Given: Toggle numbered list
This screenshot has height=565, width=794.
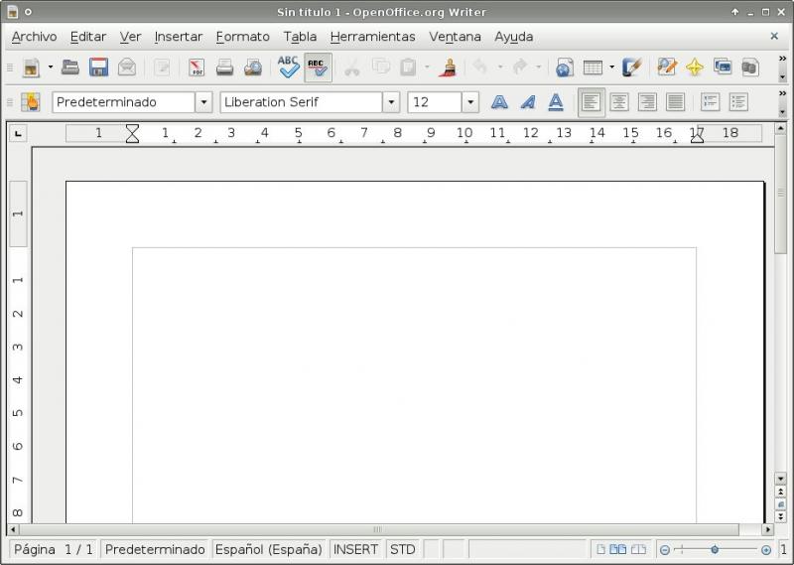Looking at the screenshot, I should (711, 102).
